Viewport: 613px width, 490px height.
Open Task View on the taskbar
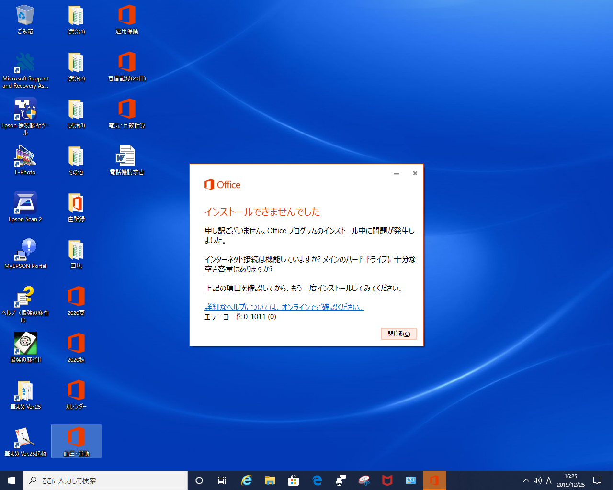click(222, 480)
